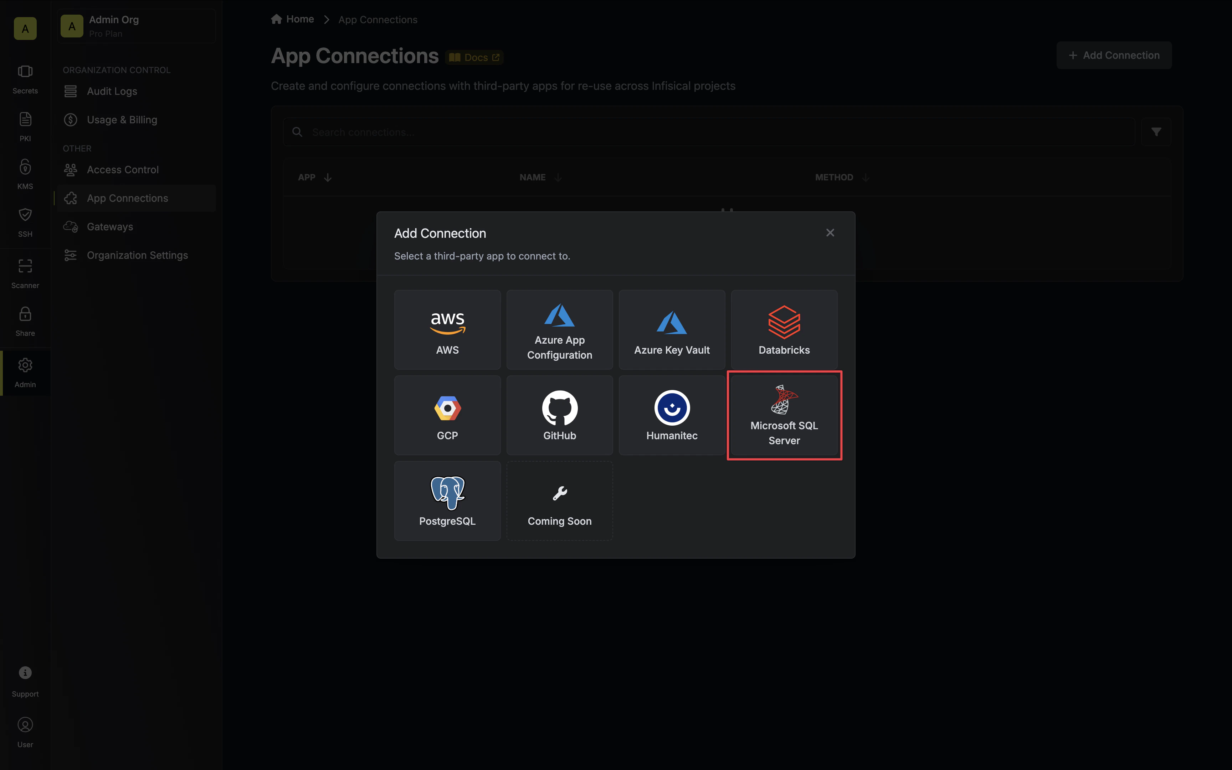Screen dimensions: 1232x770
Task: Choose Microsoft SQL Server card
Action: 784,415
